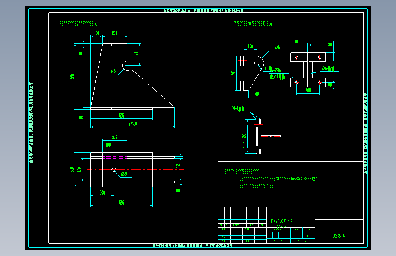Click the 18 thickness dimension text
396x256 pixels.
[x=178, y=191]
